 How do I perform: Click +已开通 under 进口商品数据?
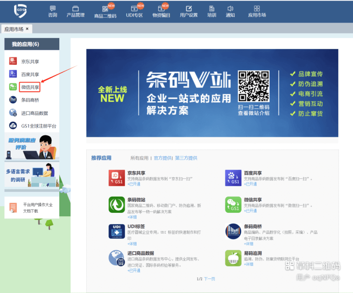(x=134, y=271)
